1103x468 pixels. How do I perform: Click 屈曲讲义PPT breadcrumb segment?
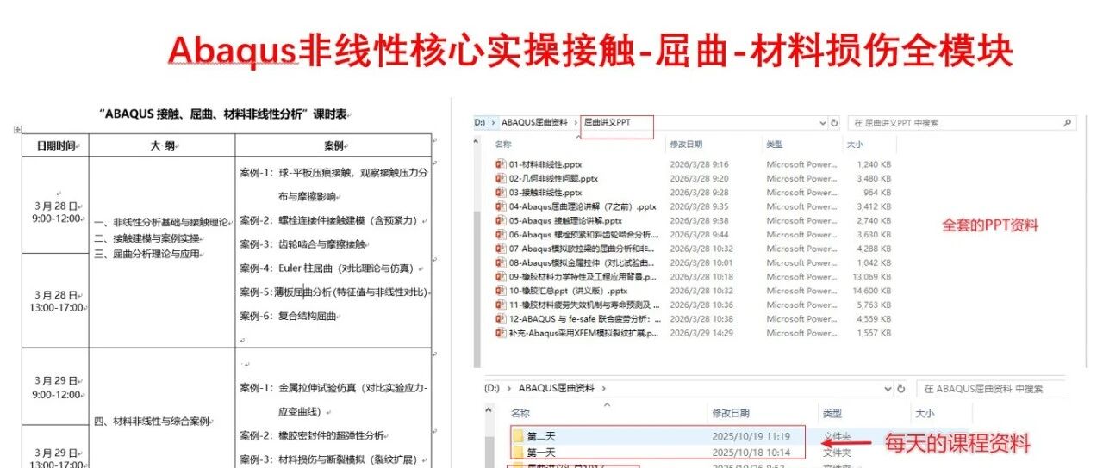(x=608, y=123)
